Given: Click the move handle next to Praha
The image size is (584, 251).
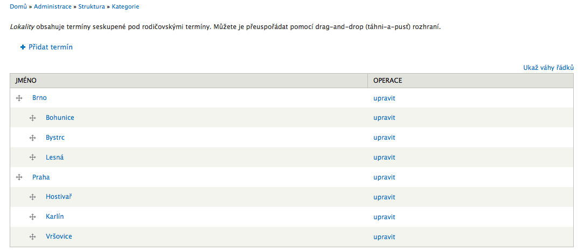Looking at the screenshot, I should pyautogui.click(x=19, y=177).
